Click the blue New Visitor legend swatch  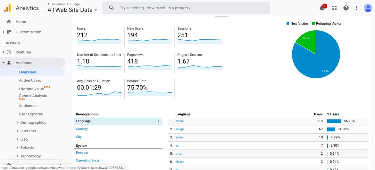(288, 23)
